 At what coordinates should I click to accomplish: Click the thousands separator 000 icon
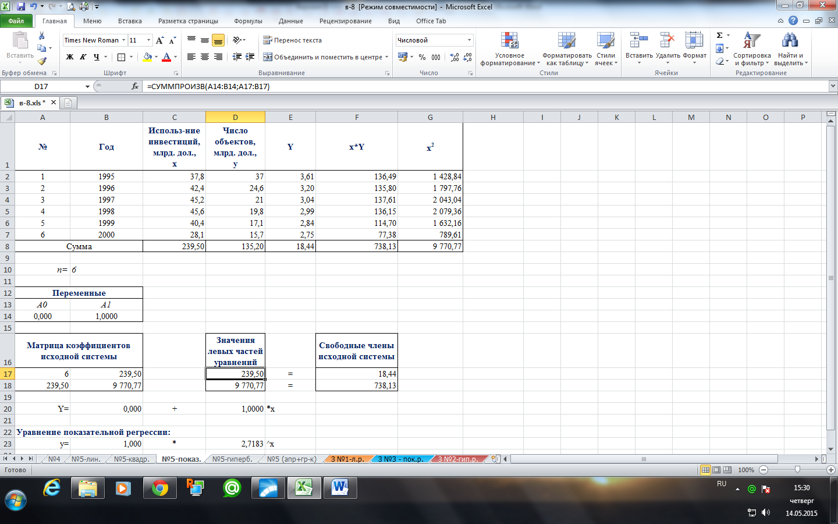click(x=436, y=57)
